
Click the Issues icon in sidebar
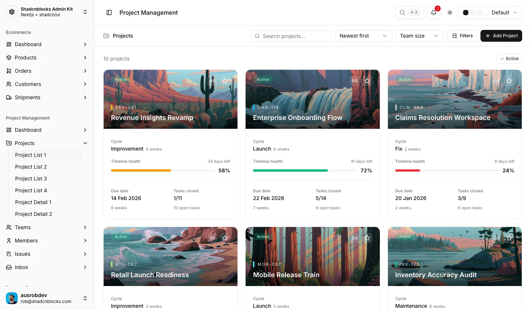(9, 254)
